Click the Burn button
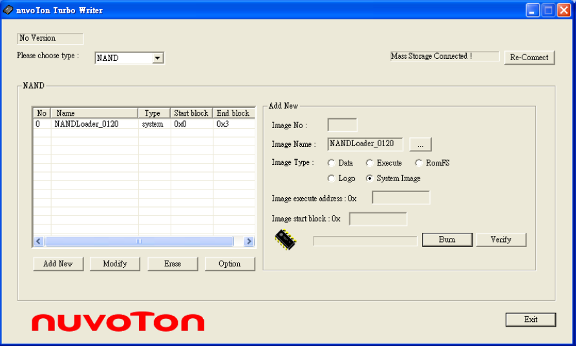This screenshot has width=576, height=346. coord(447,239)
